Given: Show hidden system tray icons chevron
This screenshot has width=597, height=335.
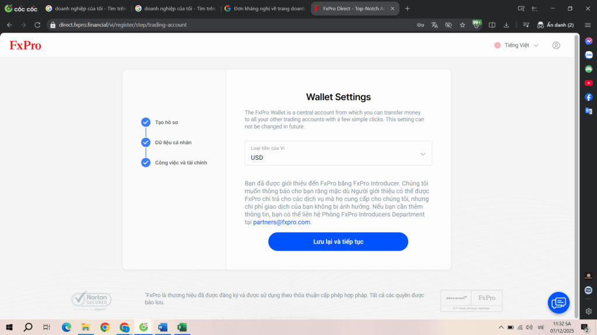Looking at the screenshot, I should coord(501,327).
